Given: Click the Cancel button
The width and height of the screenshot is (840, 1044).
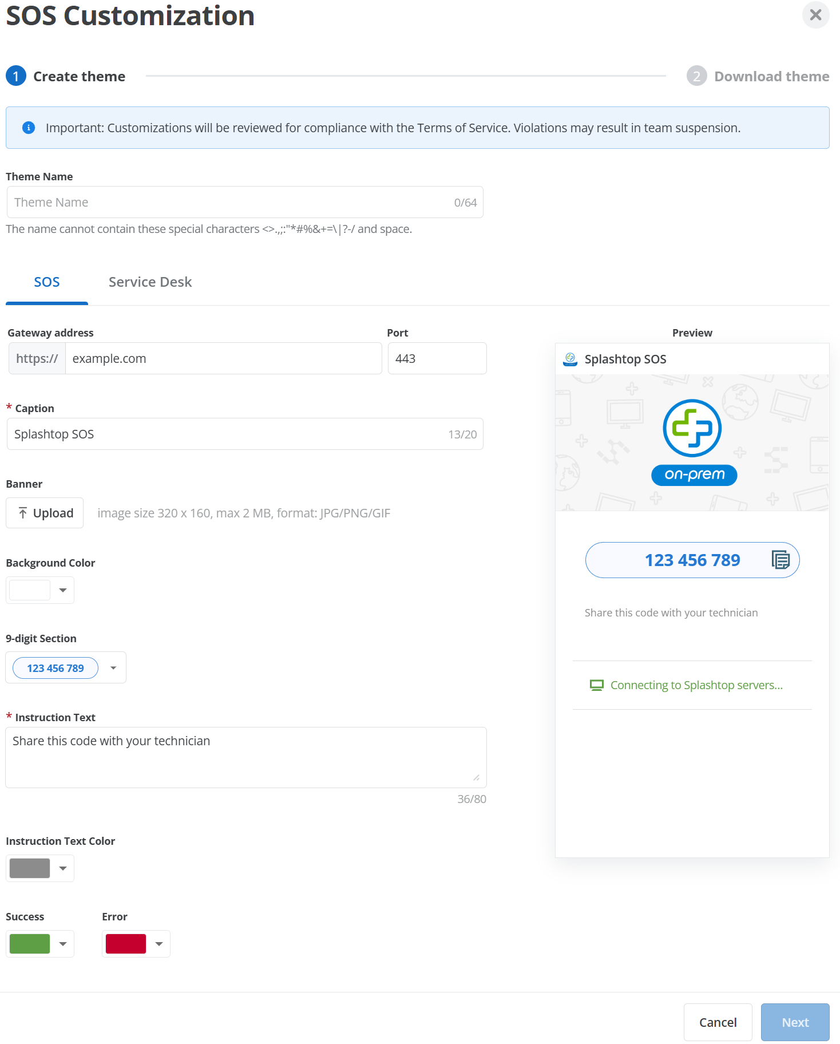Looking at the screenshot, I should pyautogui.click(x=718, y=1022).
